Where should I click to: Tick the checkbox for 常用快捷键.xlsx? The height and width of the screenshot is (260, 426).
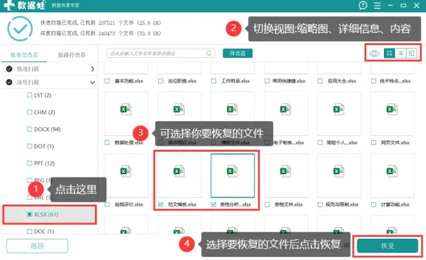(x=267, y=81)
